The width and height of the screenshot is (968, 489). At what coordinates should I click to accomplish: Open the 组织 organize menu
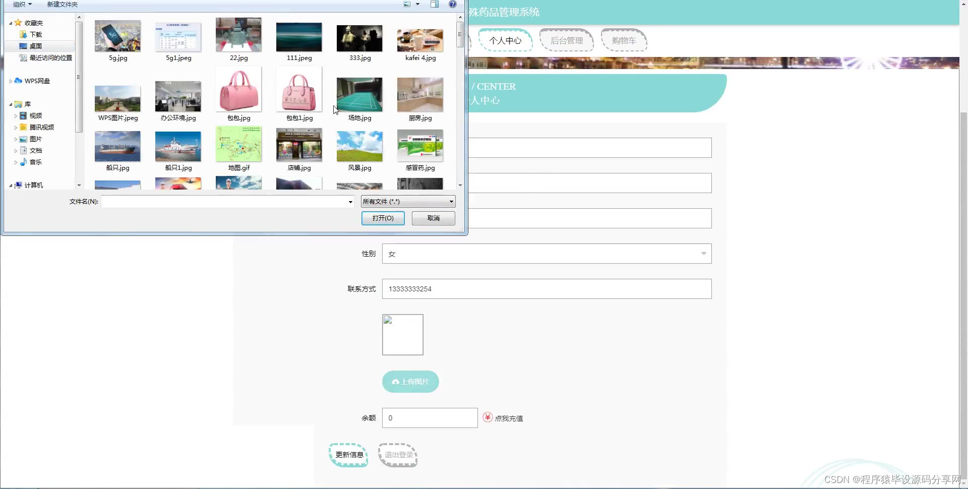(x=22, y=4)
